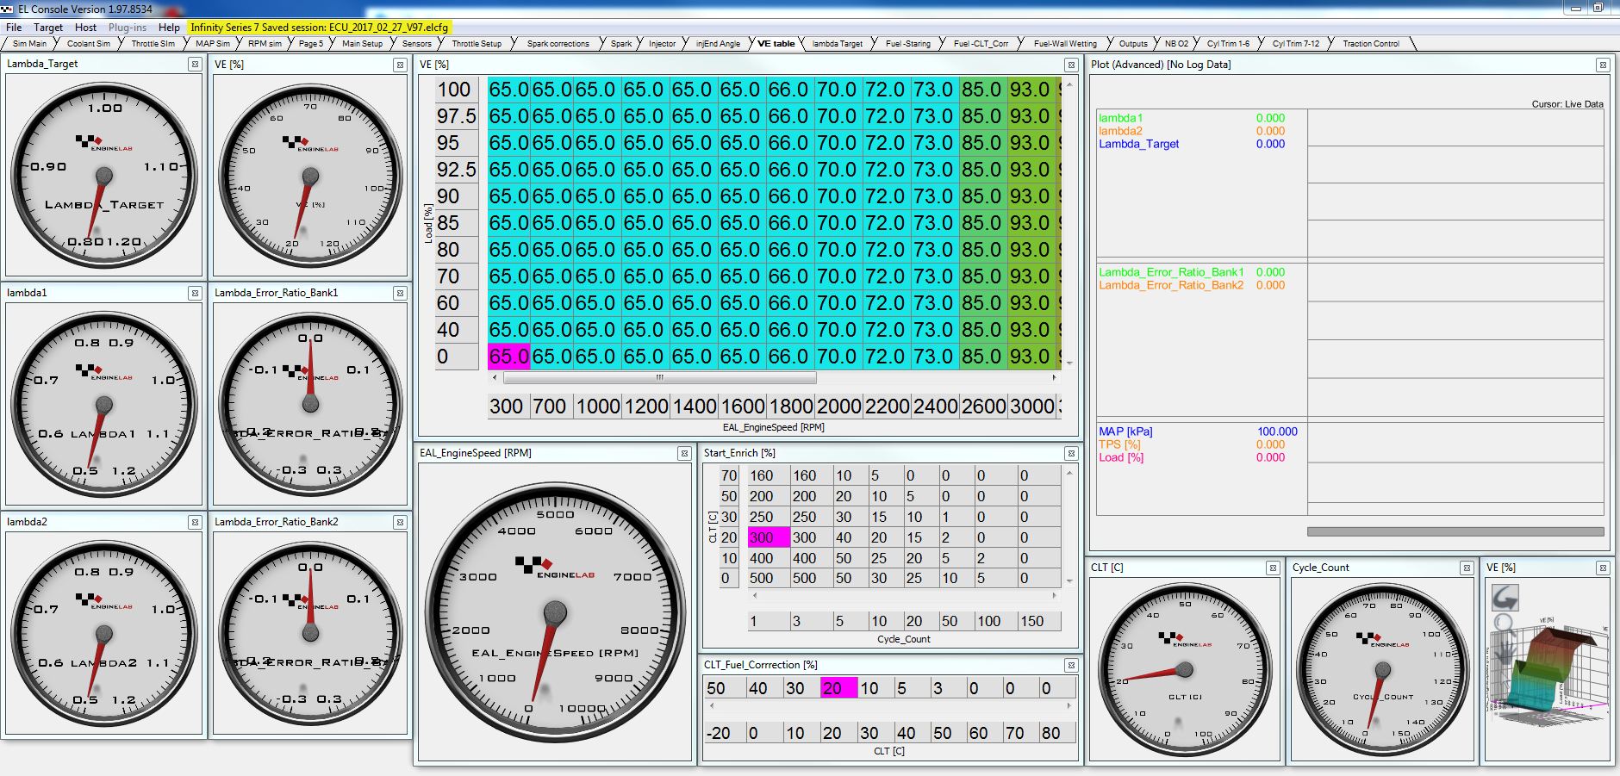Open the Fuel-Wall Wetting tab

tap(1065, 44)
